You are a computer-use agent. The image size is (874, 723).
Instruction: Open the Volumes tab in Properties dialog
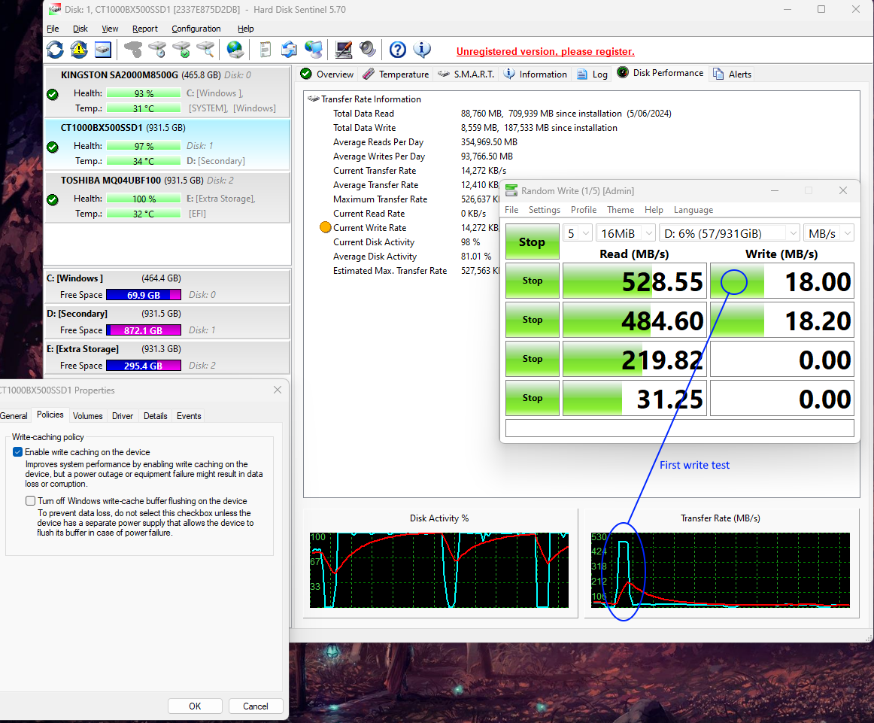[x=87, y=416]
